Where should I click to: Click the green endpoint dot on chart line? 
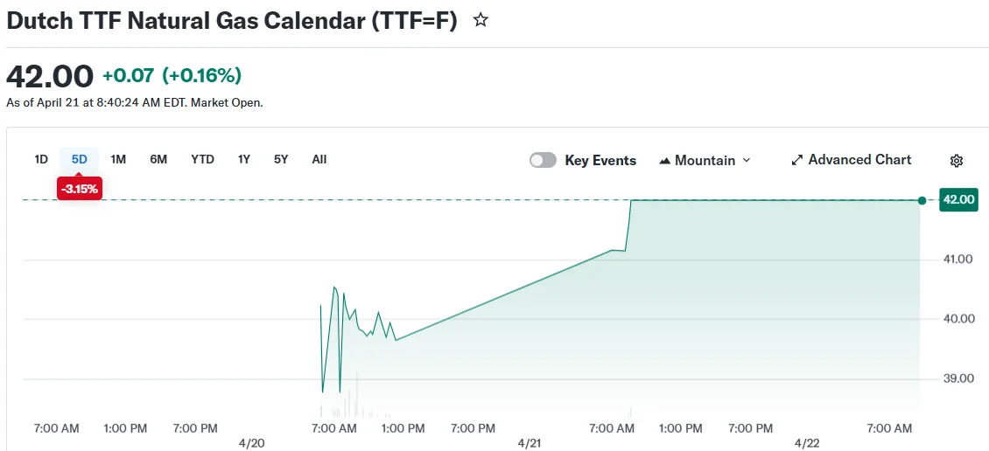coord(922,200)
